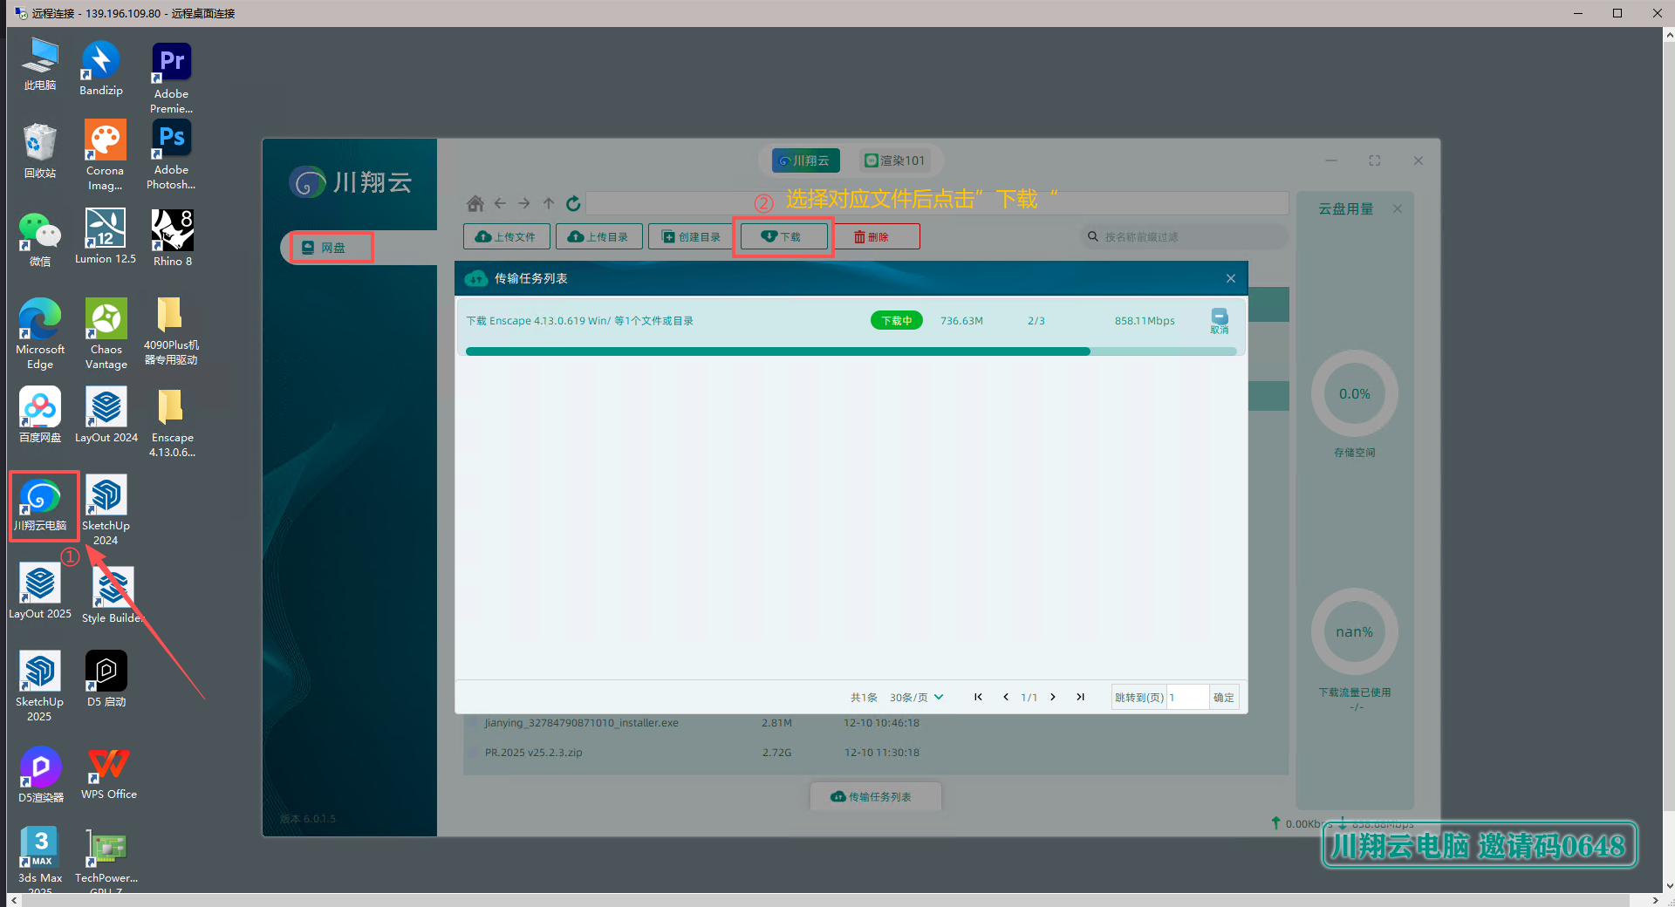
Task: Launch Rhino 8 shortcut
Action: pyautogui.click(x=172, y=238)
